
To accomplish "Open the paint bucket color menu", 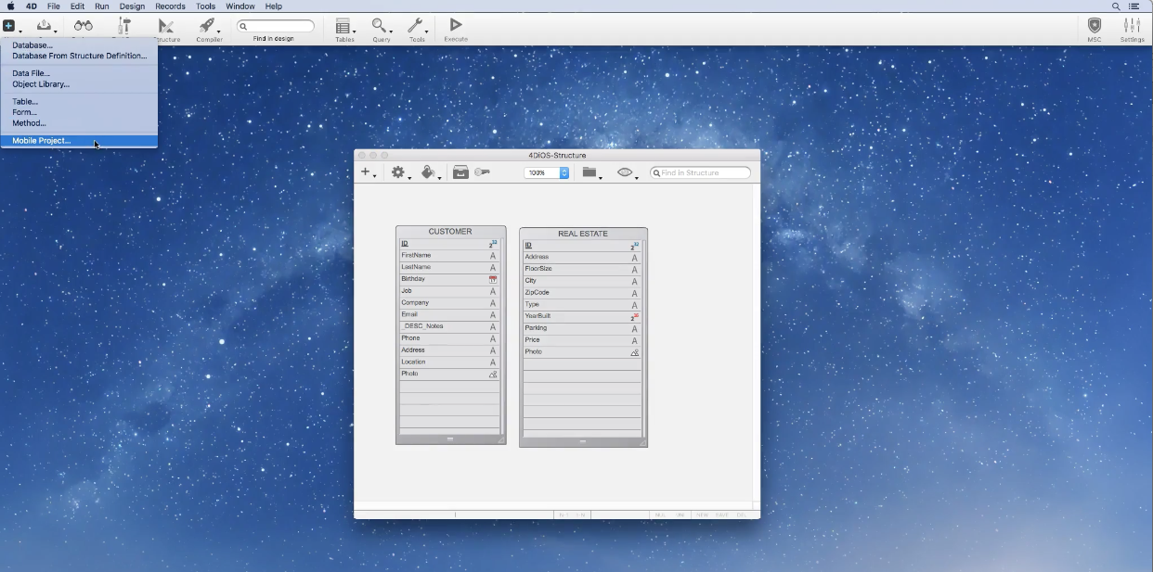I will click(x=429, y=172).
